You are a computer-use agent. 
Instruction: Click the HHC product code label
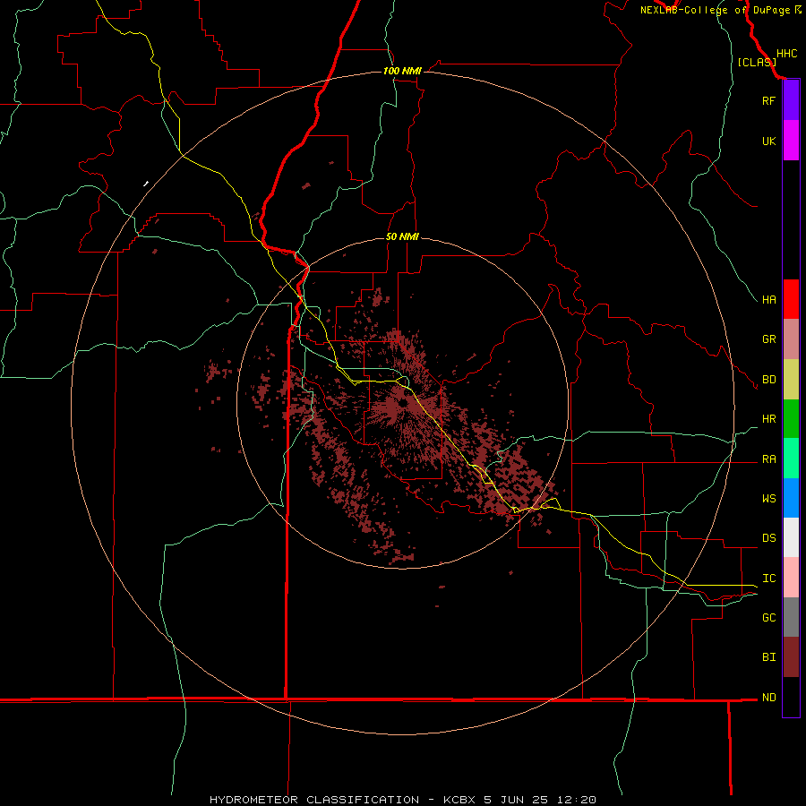click(786, 54)
